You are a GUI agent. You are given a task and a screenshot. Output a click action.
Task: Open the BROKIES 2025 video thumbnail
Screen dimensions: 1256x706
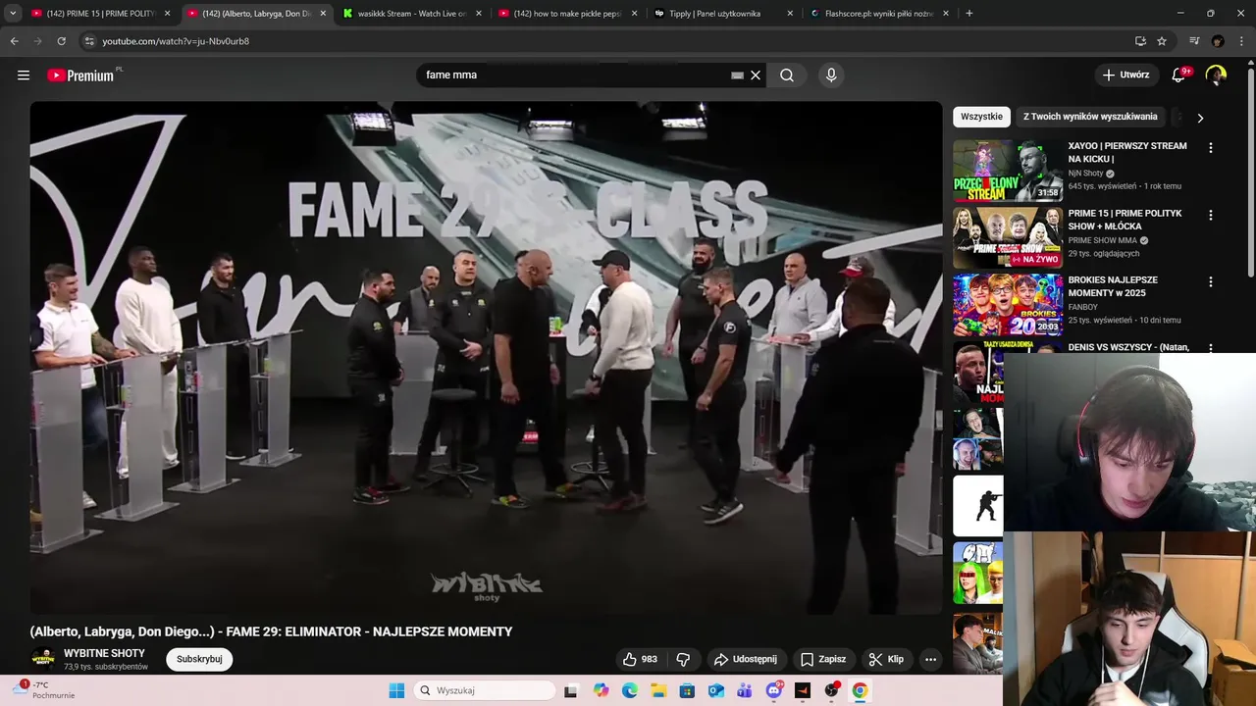1008,305
